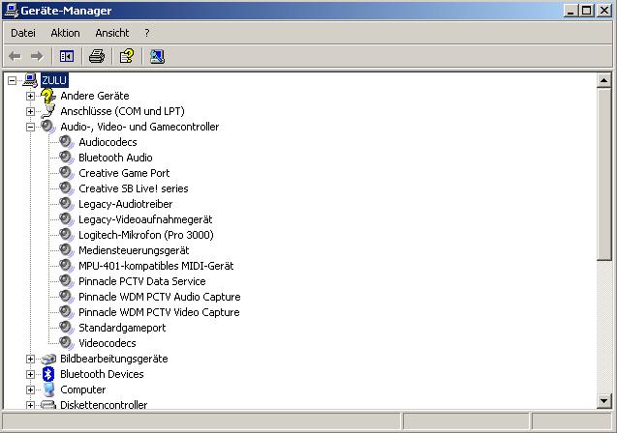This screenshot has width=617, height=433.
Task: Select the Creative Game Port entry
Action: 124,173
